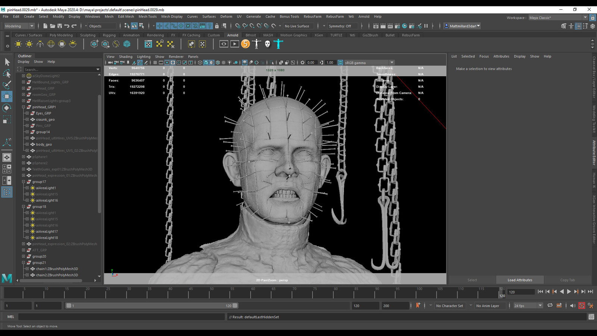
Task: Open the Modeling menu set dropdown
Action: click(19, 26)
